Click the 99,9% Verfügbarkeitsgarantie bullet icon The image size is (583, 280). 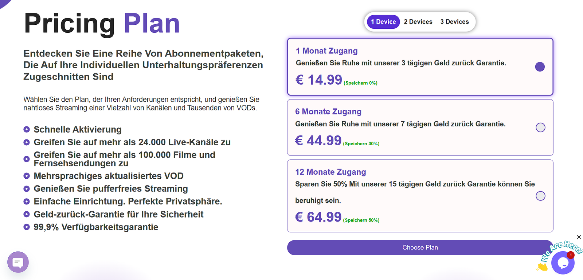point(27,227)
